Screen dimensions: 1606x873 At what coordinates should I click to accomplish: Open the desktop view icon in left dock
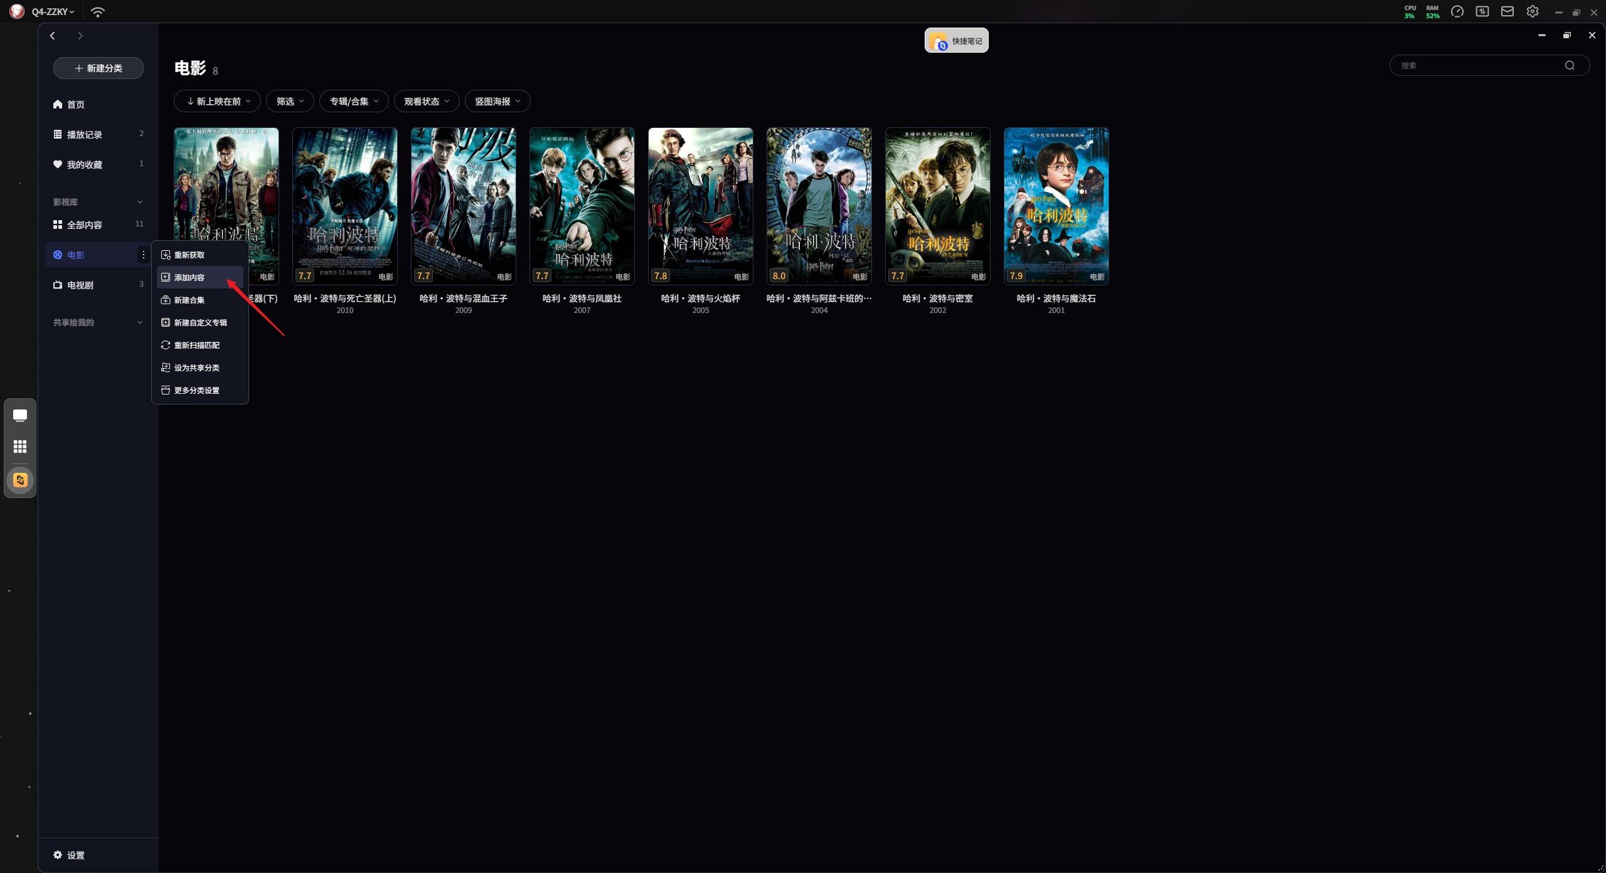(20, 415)
